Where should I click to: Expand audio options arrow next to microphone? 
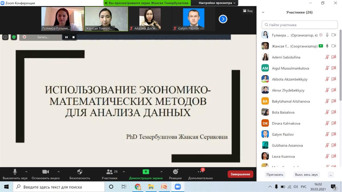point(26,172)
